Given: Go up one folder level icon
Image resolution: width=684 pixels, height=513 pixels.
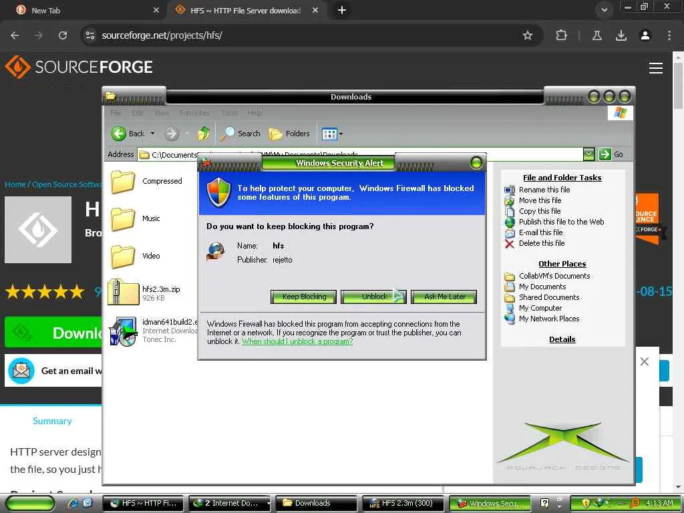Looking at the screenshot, I should tap(203, 134).
